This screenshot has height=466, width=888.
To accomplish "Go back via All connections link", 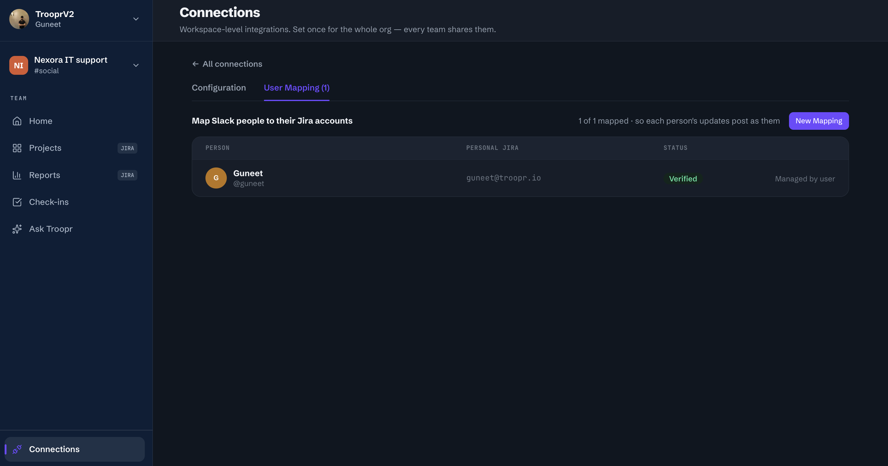I will [227, 64].
